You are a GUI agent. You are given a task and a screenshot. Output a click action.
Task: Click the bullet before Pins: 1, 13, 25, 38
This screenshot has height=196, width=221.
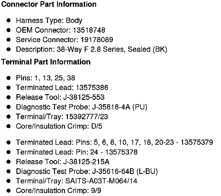(9, 78)
